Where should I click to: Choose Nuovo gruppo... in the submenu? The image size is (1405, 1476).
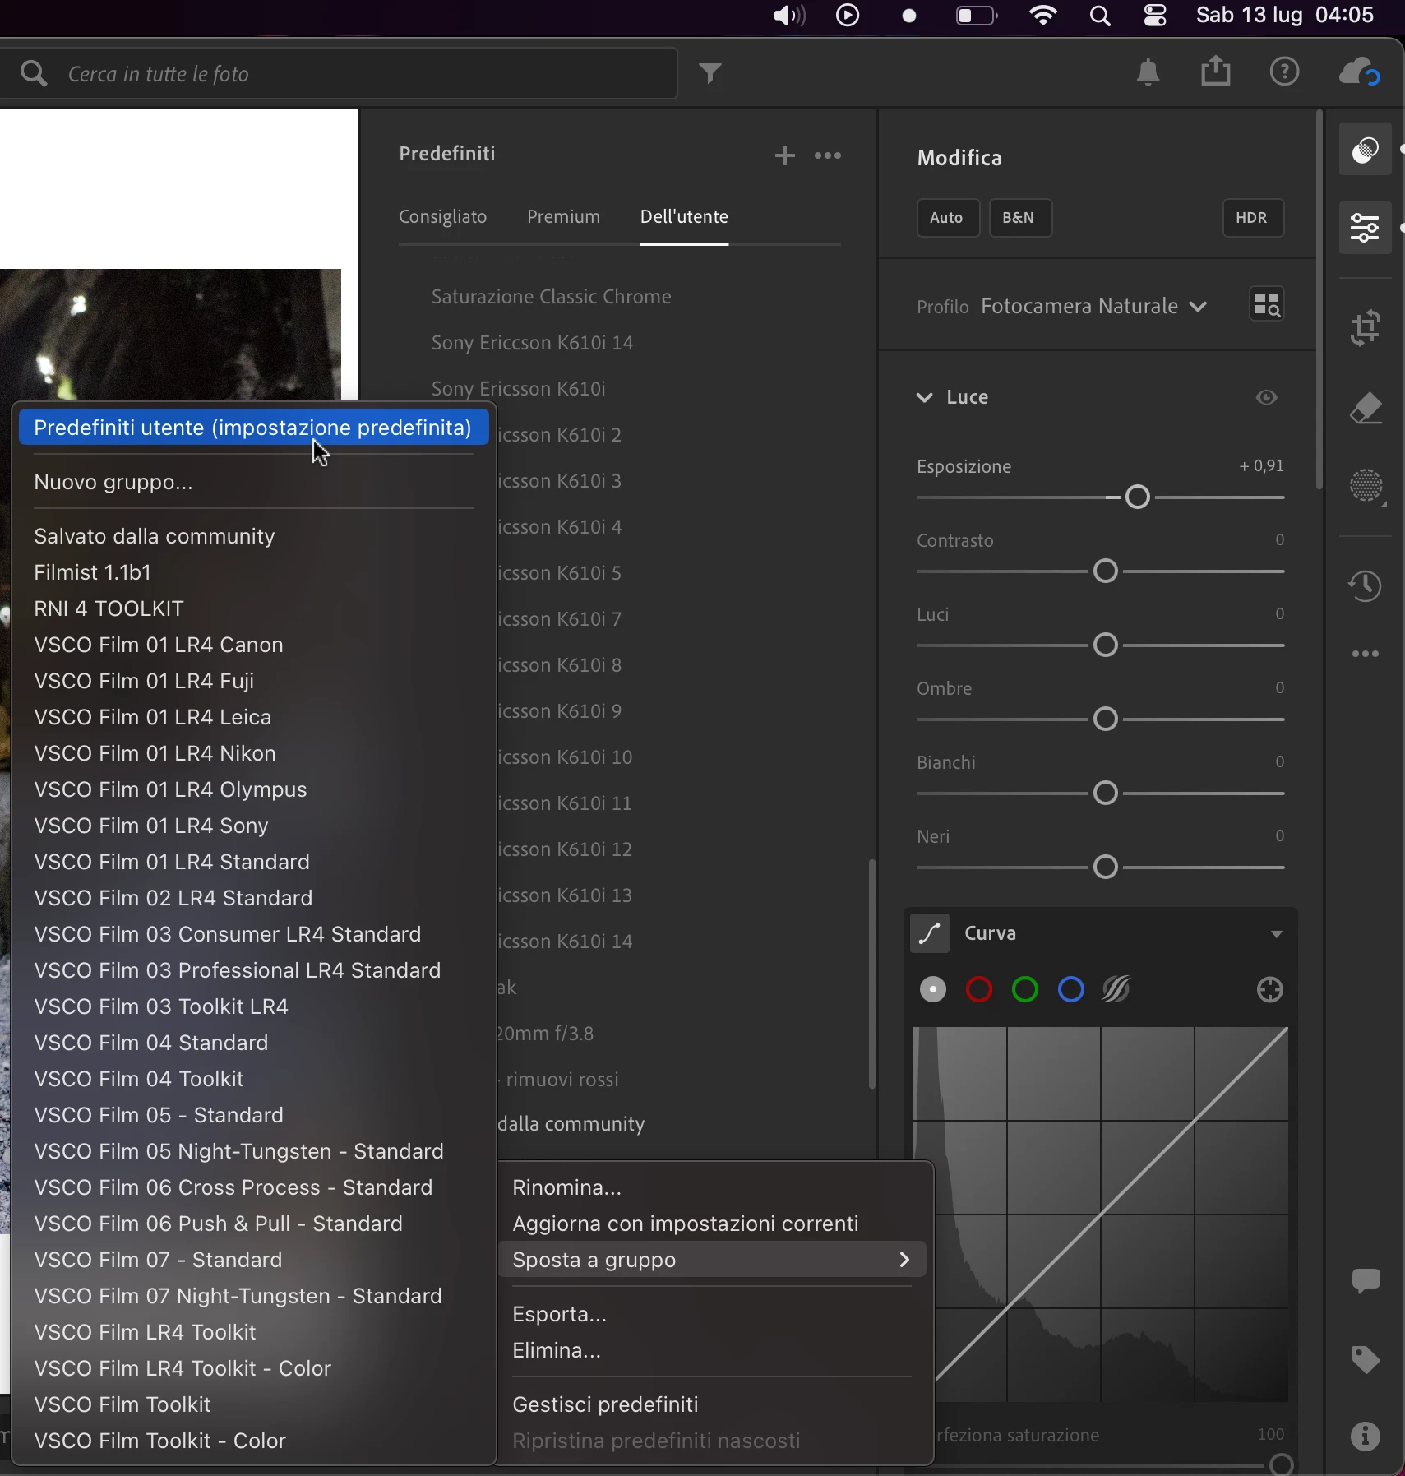pyautogui.click(x=254, y=482)
